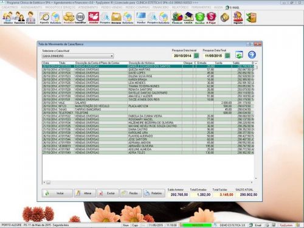Click the Pesquisa icon next to Atender
The width and height of the screenshot is (304, 228).
coord(105,18)
